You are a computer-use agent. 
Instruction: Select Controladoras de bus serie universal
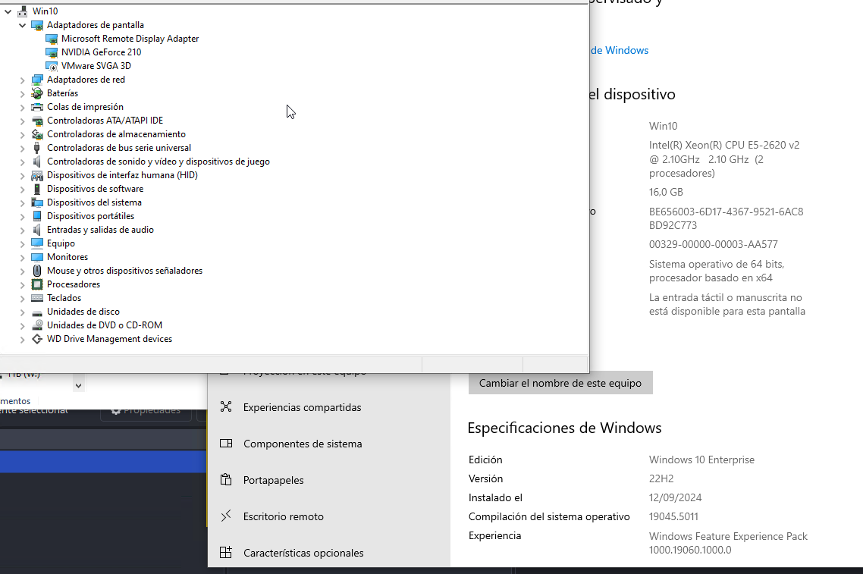click(x=118, y=148)
